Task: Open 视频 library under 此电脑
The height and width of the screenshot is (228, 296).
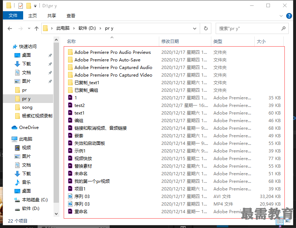Action: [x=26, y=147]
